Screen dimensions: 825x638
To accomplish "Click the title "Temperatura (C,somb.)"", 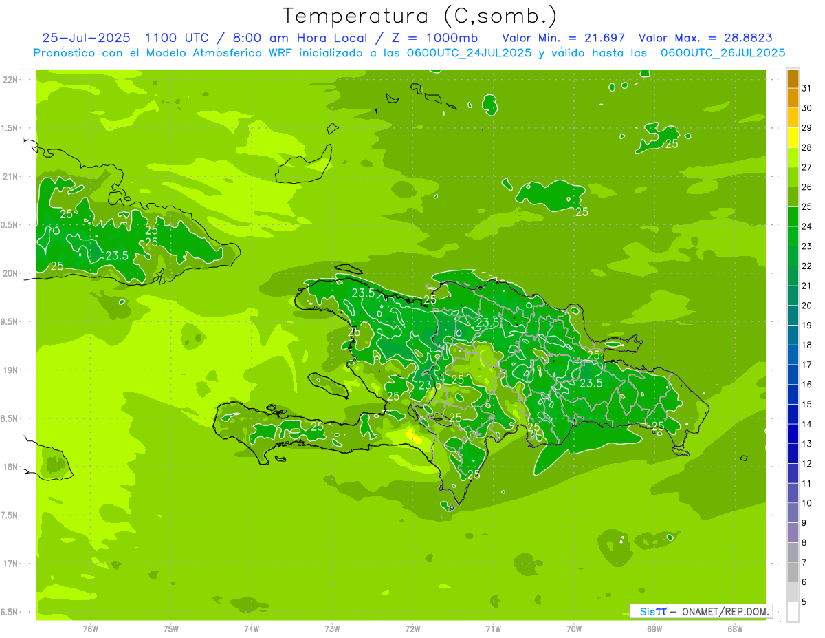I will pos(419,16).
